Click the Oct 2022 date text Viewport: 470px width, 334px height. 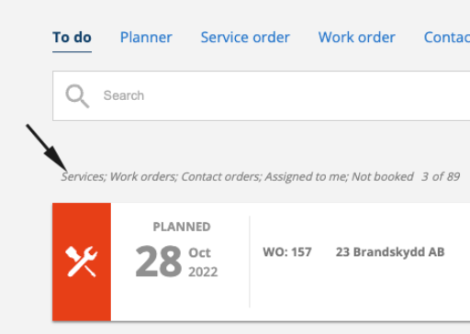pos(203,262)
